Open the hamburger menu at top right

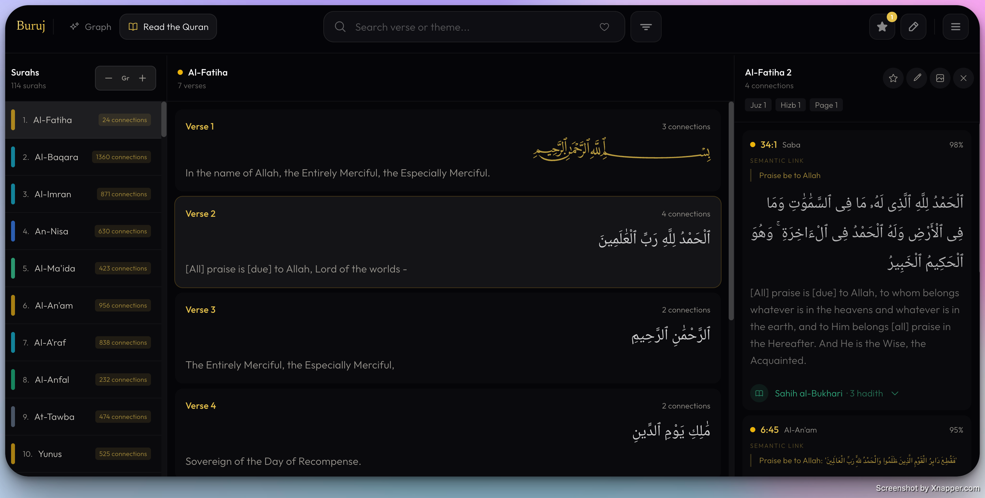[955, 27]
